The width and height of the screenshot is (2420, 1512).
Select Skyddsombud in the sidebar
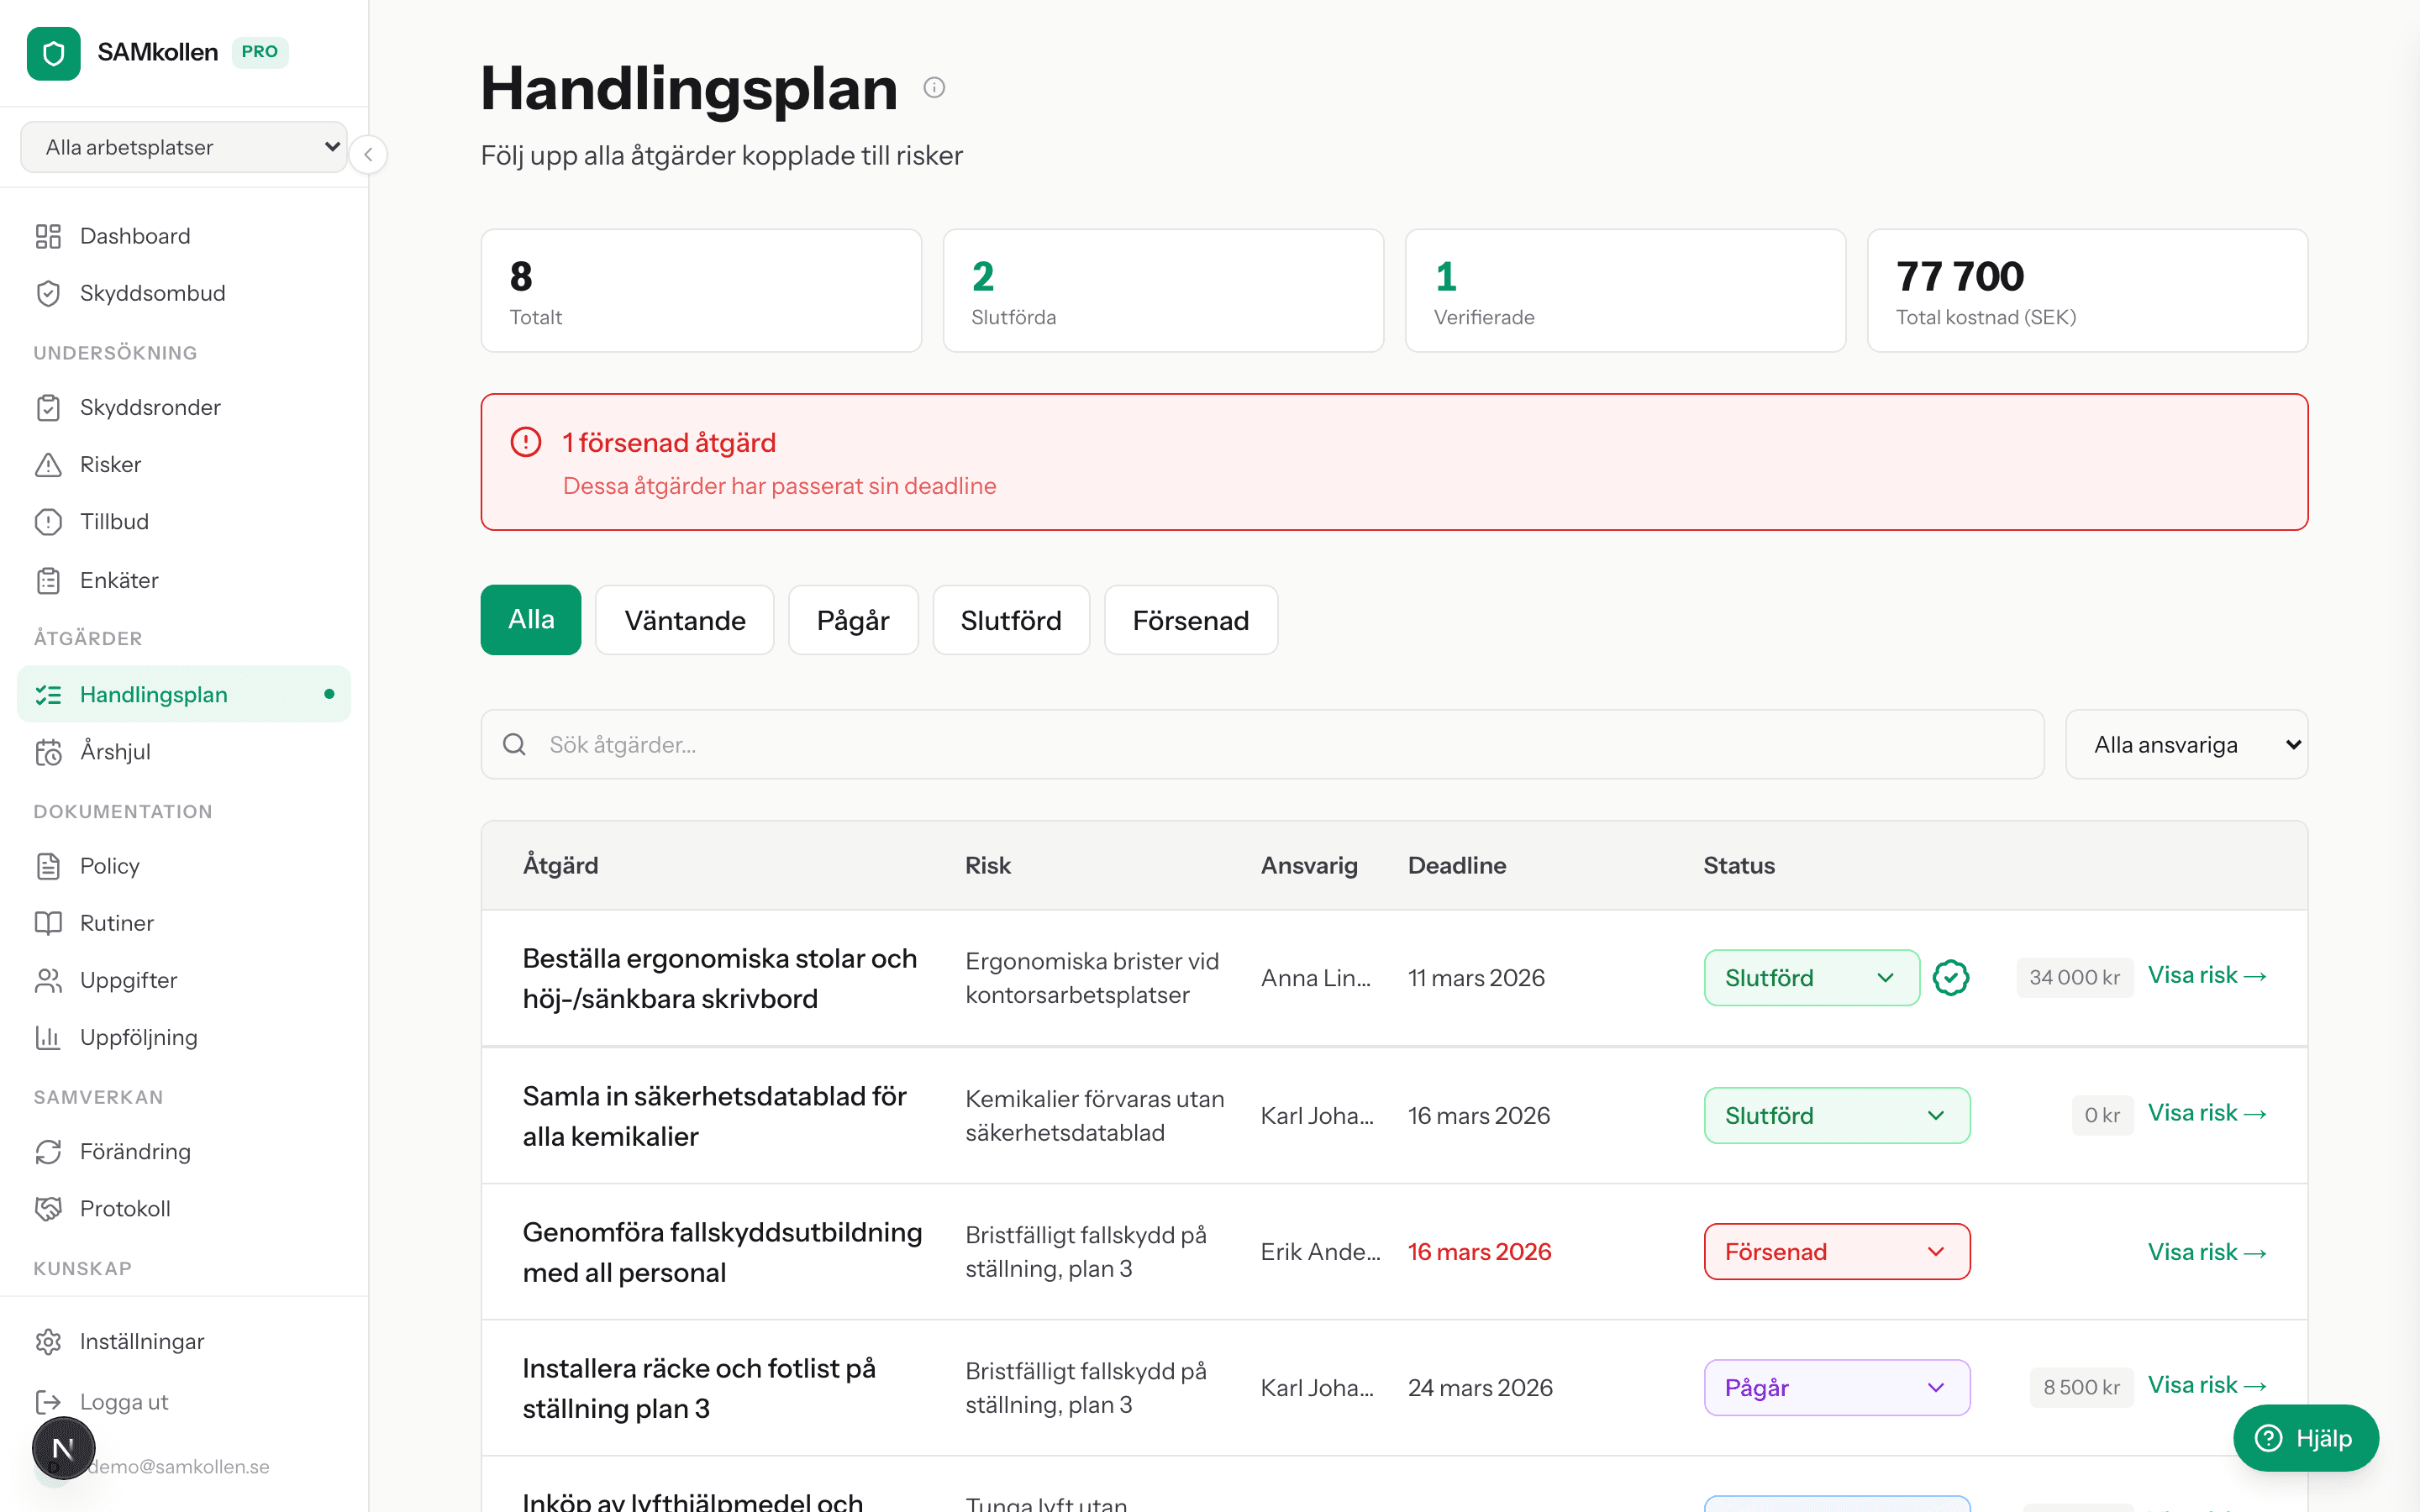152,293
